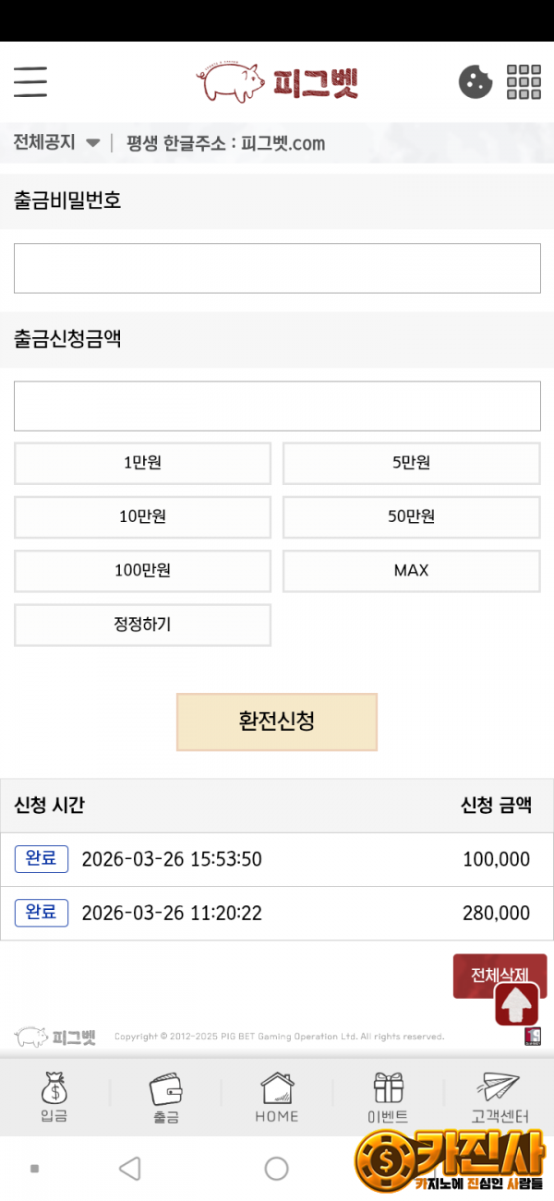Click the scroll-to-top arrow icon
This screenshot has height=1201, width=554.
tap(516, 1004)
